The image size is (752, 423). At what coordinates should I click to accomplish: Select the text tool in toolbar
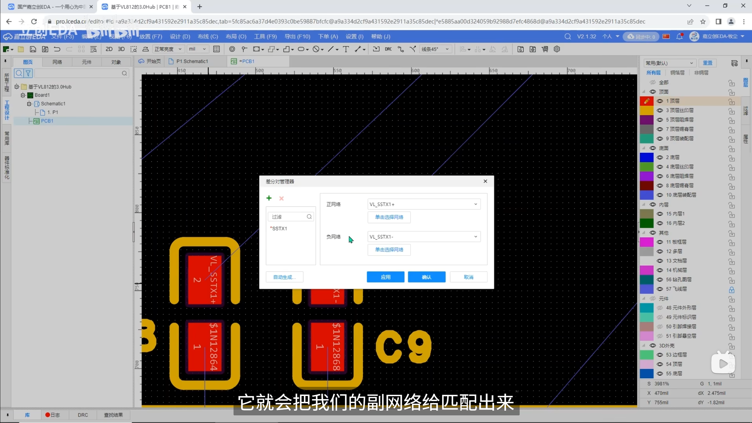346,49
